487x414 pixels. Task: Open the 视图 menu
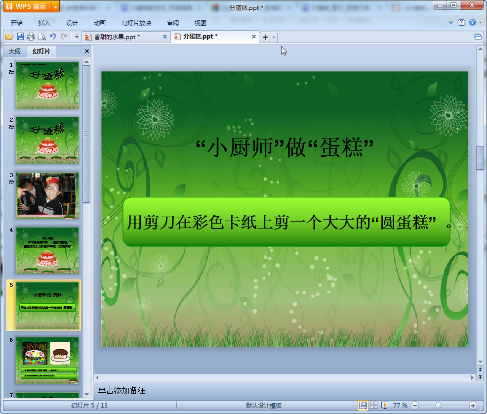point(201,23)
